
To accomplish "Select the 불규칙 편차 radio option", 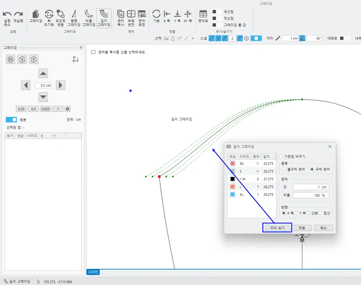I will pos(284,169).
